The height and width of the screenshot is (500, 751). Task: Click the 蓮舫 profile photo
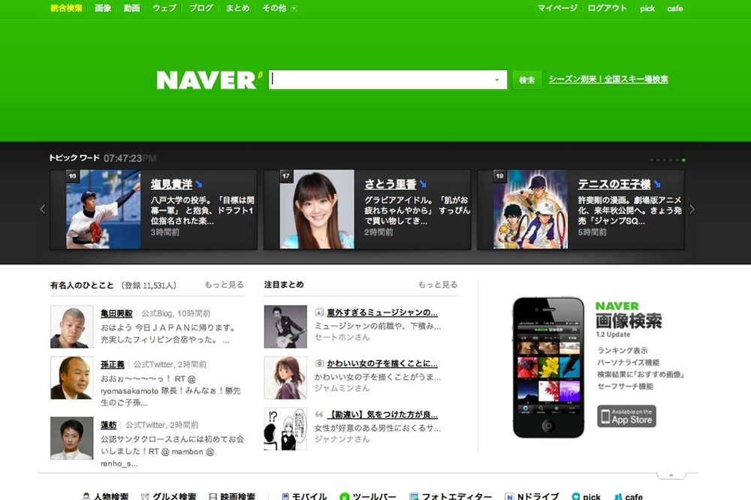[x=72, y=438]
